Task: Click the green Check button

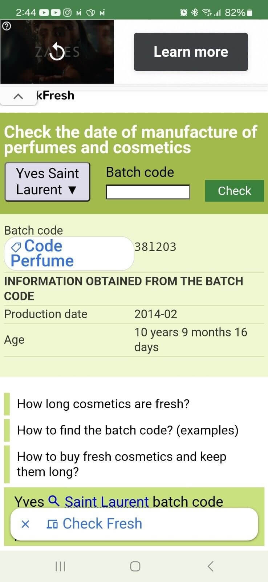Action: [x=234, y=191]
